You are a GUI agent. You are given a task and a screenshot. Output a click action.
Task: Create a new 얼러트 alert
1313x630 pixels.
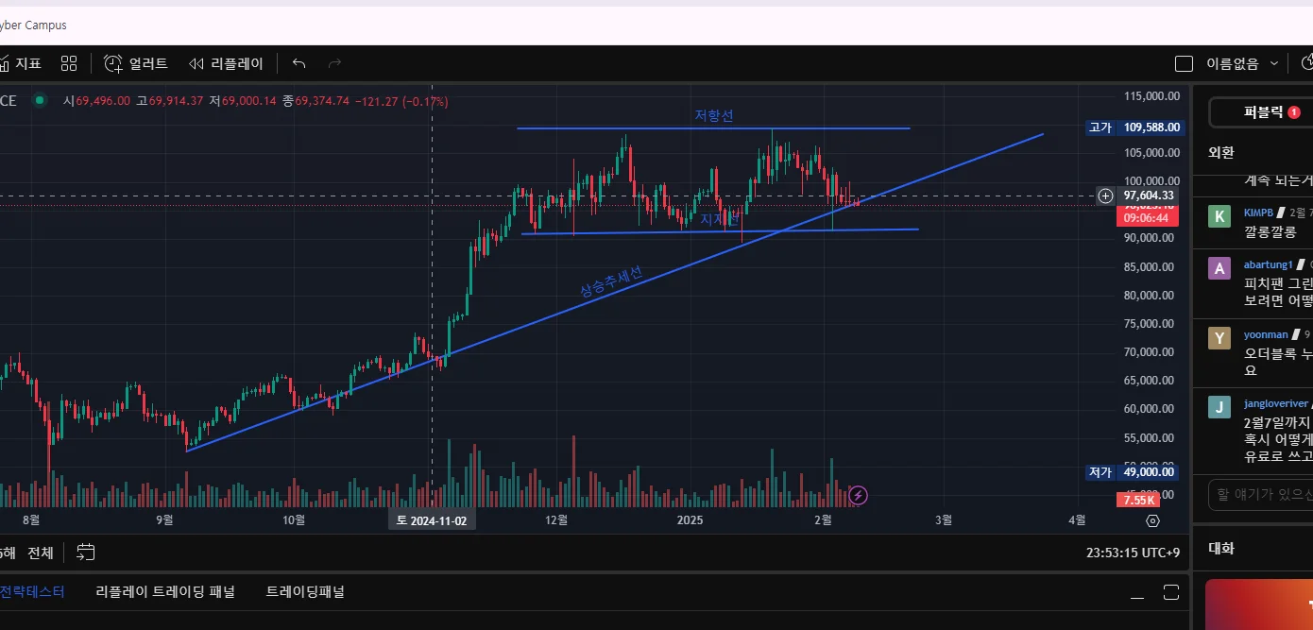coord(136,63)
